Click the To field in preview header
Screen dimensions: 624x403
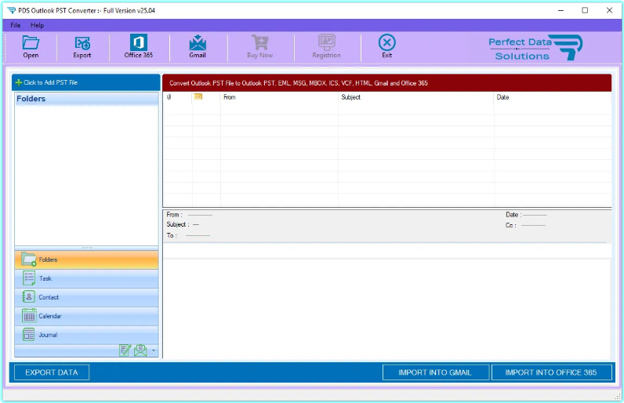(188, 235)
